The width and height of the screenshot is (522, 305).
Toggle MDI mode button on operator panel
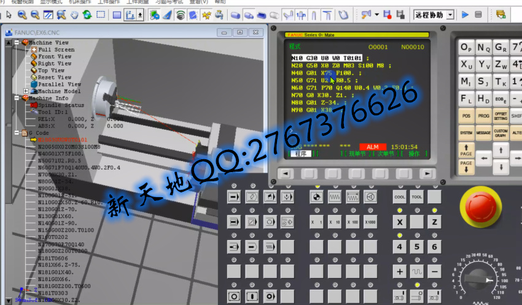(x=270, y=197)
